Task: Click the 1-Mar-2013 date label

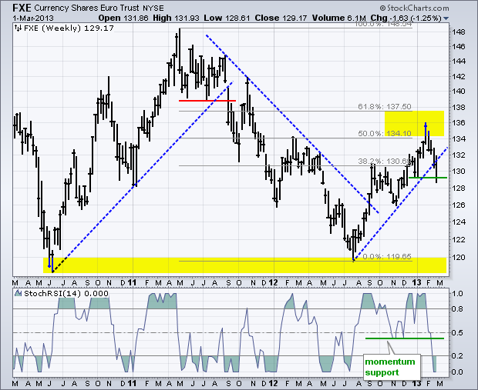Action: click(x=33, y=18)
